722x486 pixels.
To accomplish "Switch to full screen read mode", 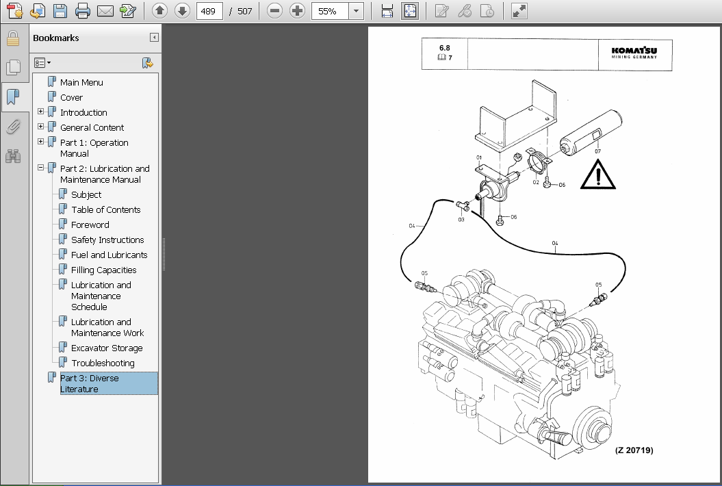I will [519, 11].
